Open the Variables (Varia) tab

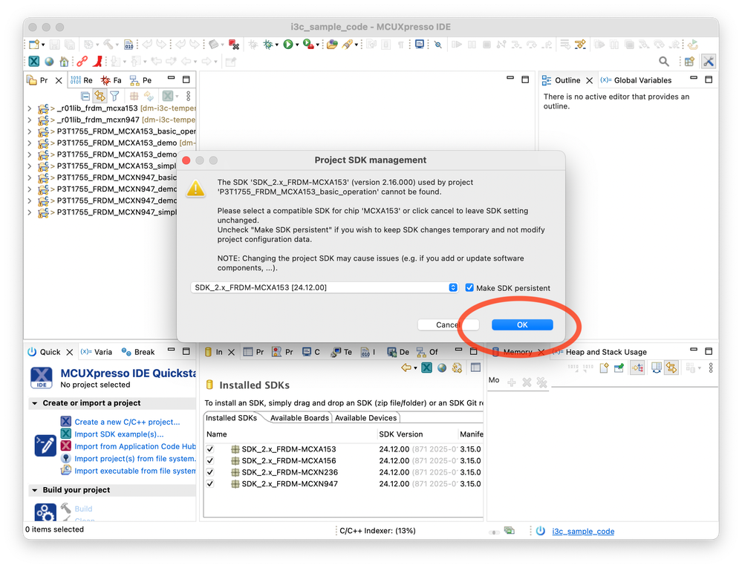(97, 352)
